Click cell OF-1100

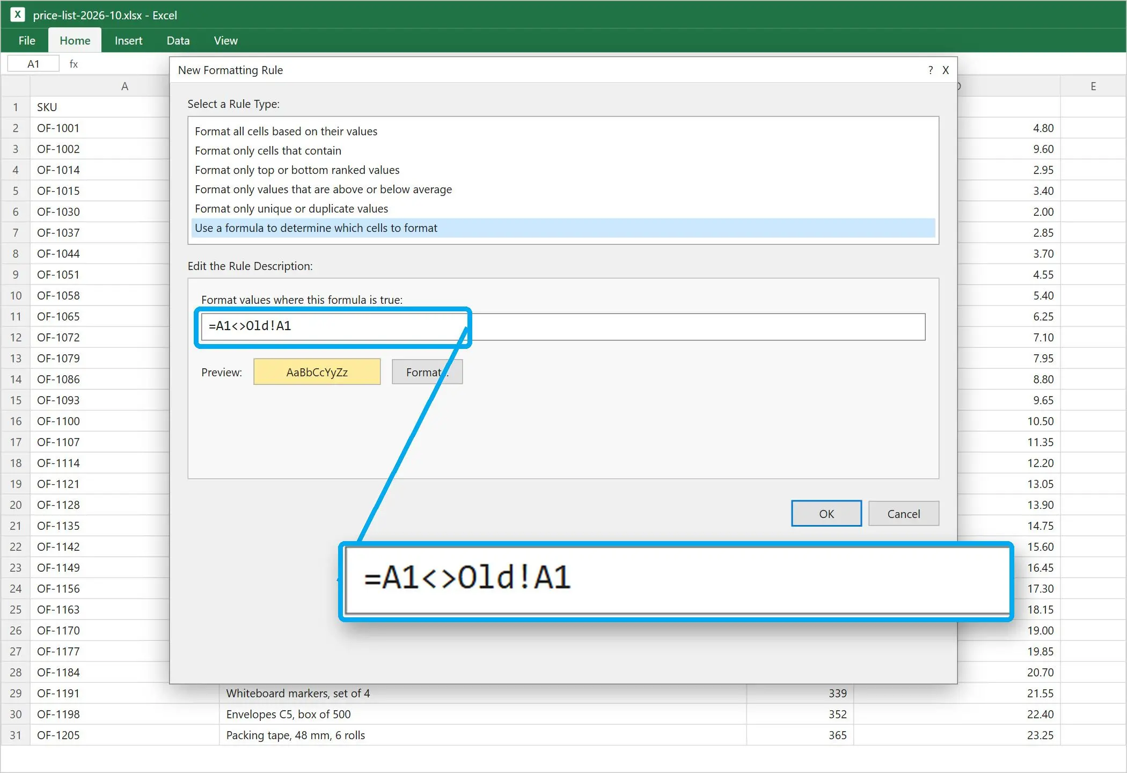click(x=100, y=421)
